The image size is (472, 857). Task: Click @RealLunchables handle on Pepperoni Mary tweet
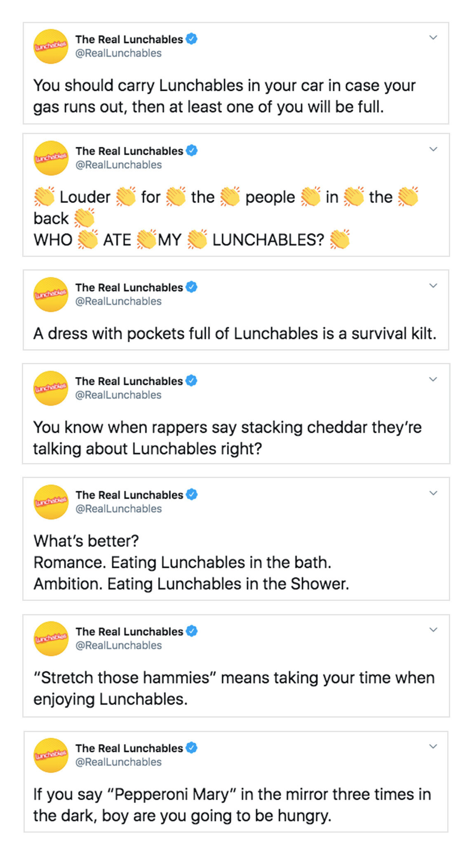pyautogui.click(x=118, y=762)
